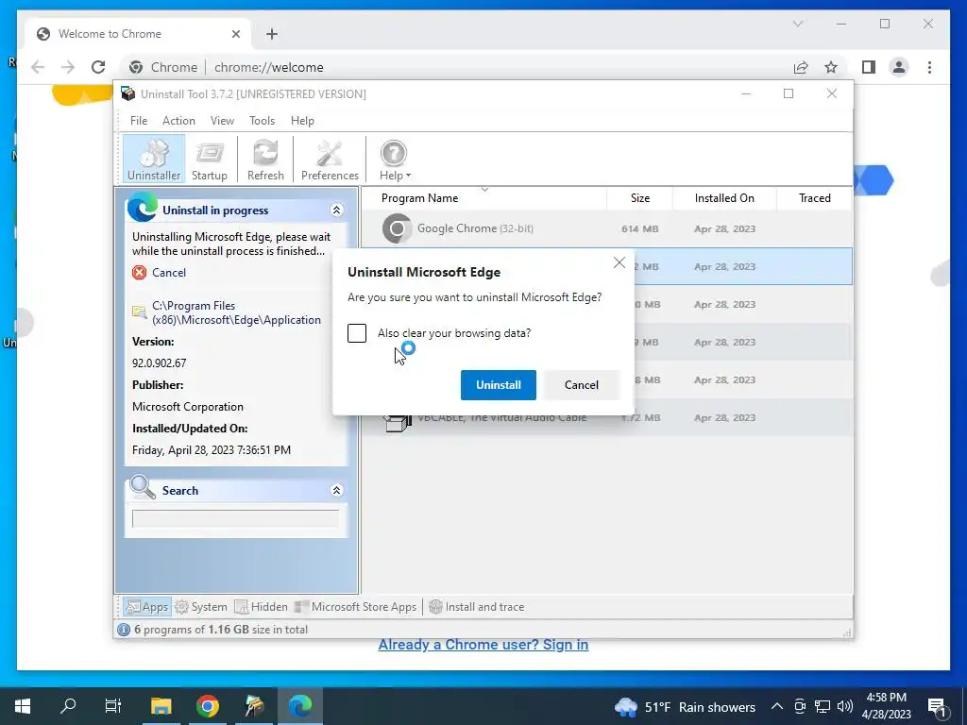Show hidden system tray icons
The image size is (967, 725).
pos(777,706)
